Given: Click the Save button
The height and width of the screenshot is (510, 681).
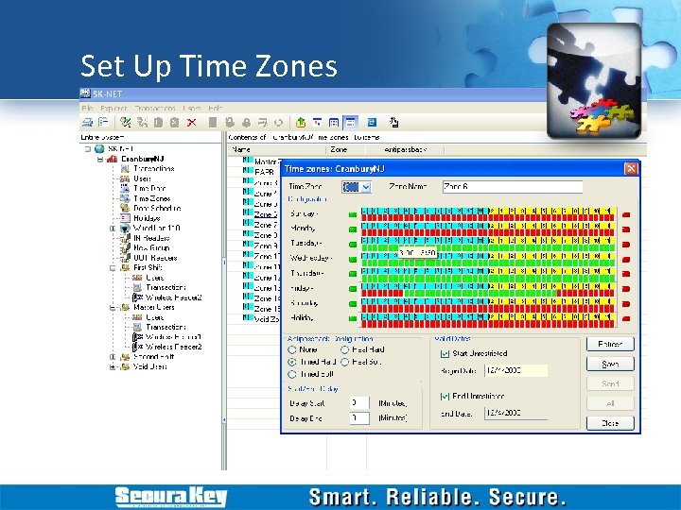Looking at the screenshot, I should (x=610, y=365).
